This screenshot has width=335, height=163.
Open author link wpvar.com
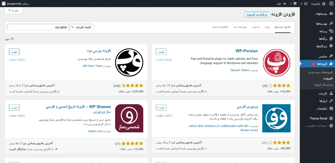point(95,131)
